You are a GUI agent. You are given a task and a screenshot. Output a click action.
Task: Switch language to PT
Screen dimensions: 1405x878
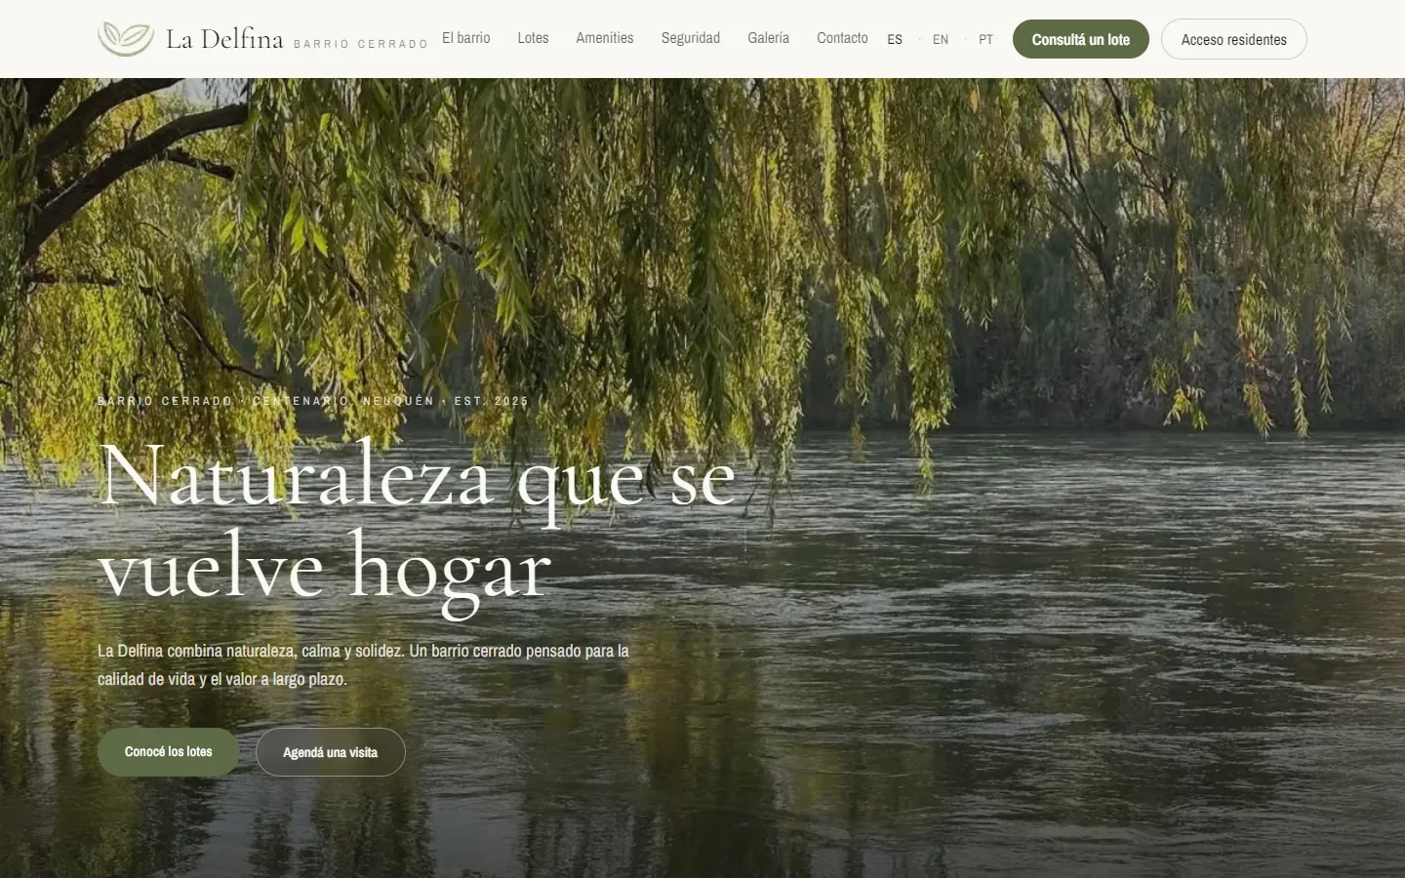(x=985, y=40)
